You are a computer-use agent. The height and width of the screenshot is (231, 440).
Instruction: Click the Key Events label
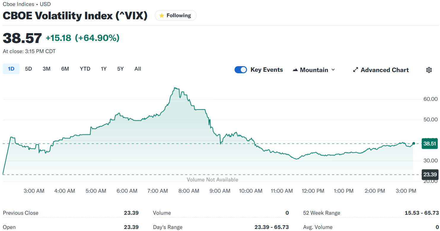tap(267, 70)
